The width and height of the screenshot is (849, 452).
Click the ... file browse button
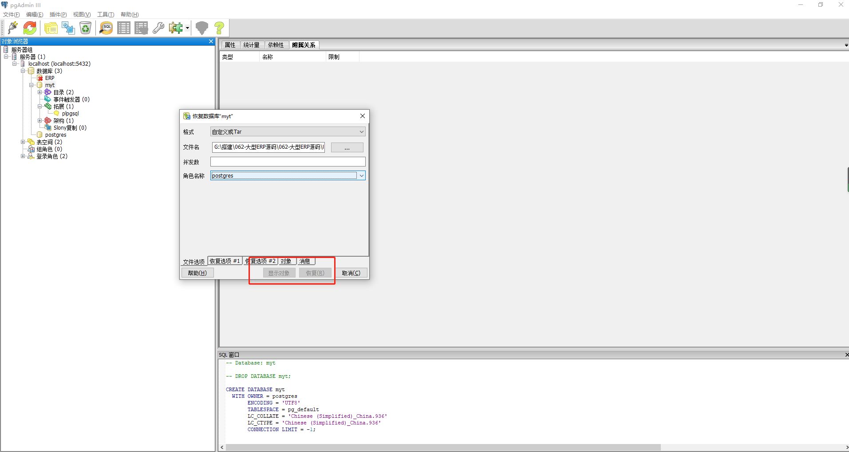tap(347, 147)
